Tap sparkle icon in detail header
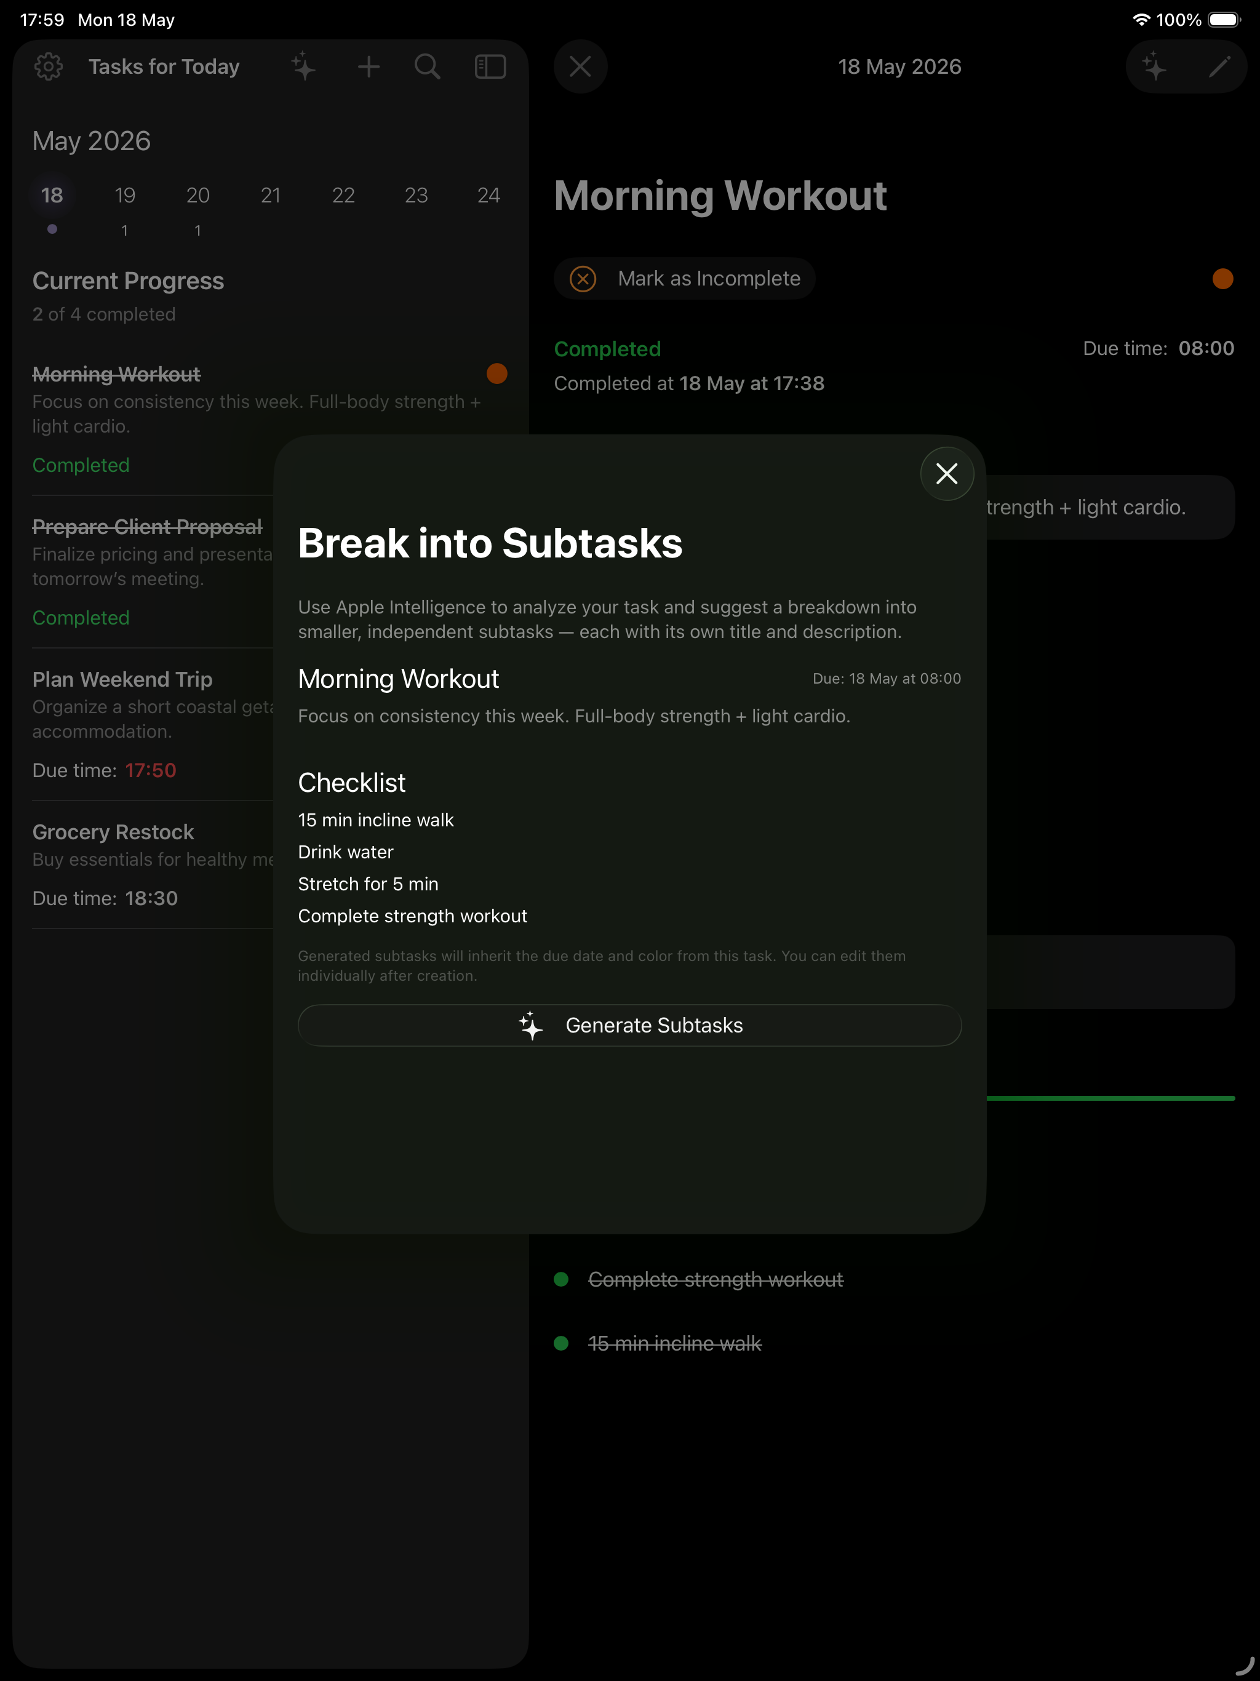This screenshot has height=1681, width=1260. coord(1154,67)
